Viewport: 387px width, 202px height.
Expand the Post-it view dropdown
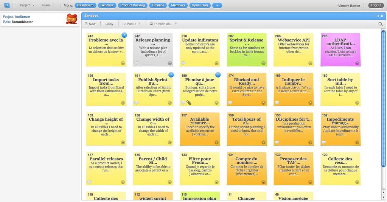pos(132,24)
